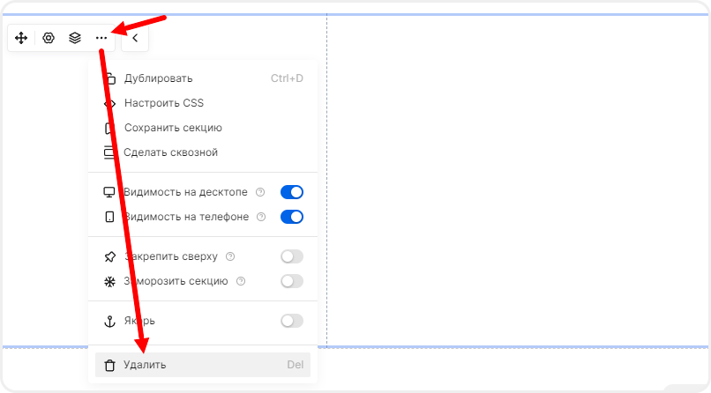711x393 pixels.
Task: Click Удалить to delete the section
Action: [x=146, y=365]
